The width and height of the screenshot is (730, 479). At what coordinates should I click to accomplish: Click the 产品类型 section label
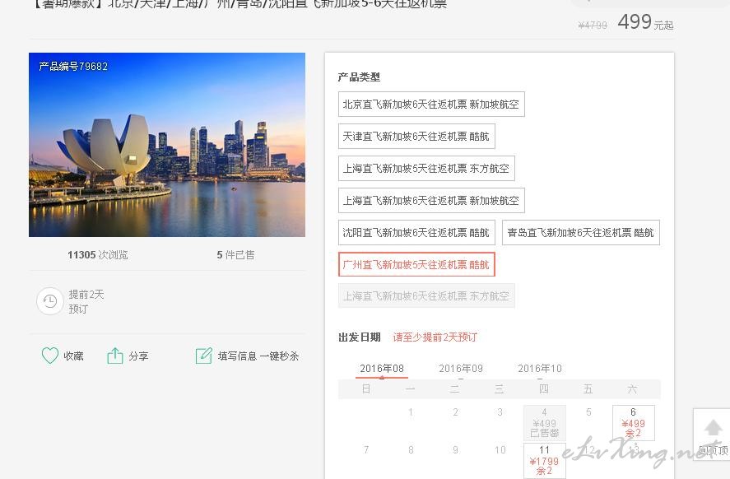coord(359,77)
